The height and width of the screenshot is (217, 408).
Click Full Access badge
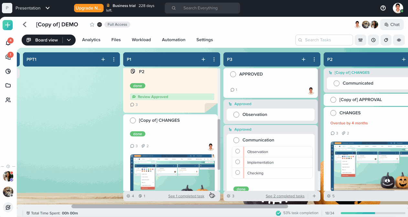[x=117, y=25]
